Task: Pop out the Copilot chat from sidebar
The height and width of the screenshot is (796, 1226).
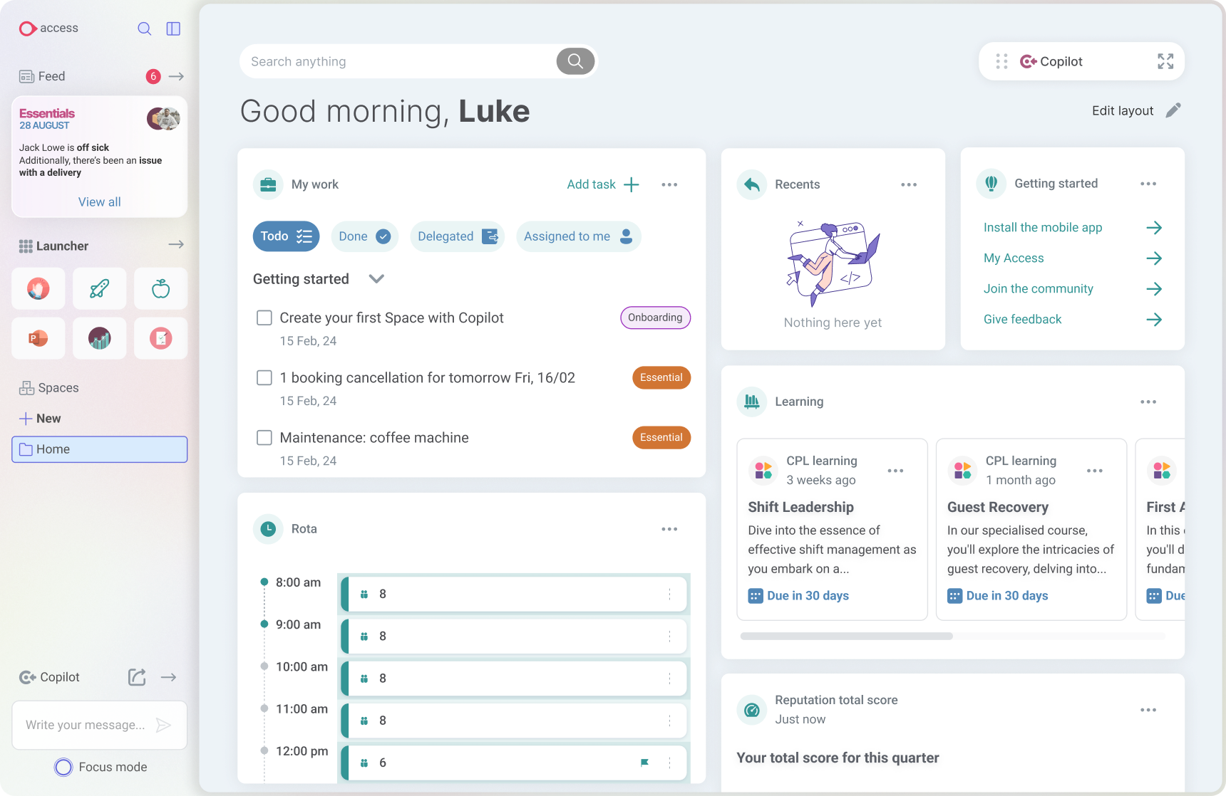Action: [137, 677]
